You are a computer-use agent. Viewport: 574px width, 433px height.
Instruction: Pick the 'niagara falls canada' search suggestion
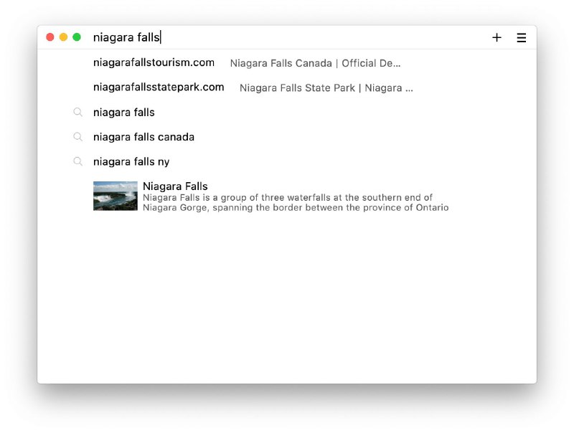(143, 137)
